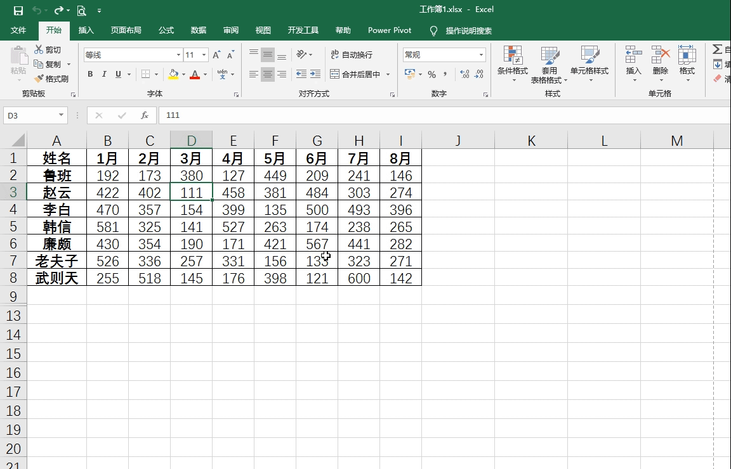
Task: Redo the last action
Action: point(59,10)
